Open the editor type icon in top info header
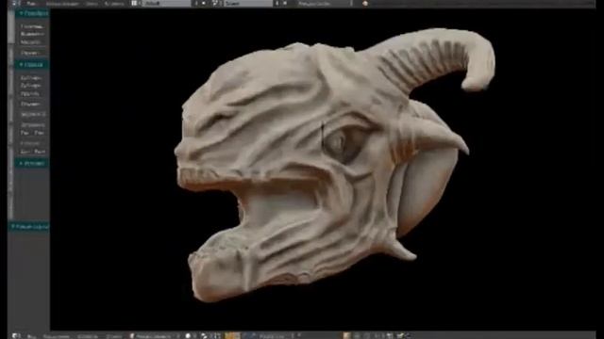Screen dimensions: 604x339 (15, 4)
